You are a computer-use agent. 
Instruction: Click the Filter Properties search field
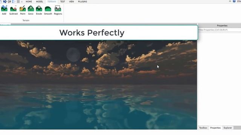[219, 30]
